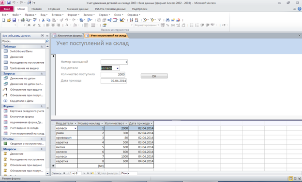Click the Find binoculars icon
Viewport: 302px width, 182px height.
click(167, 20)
